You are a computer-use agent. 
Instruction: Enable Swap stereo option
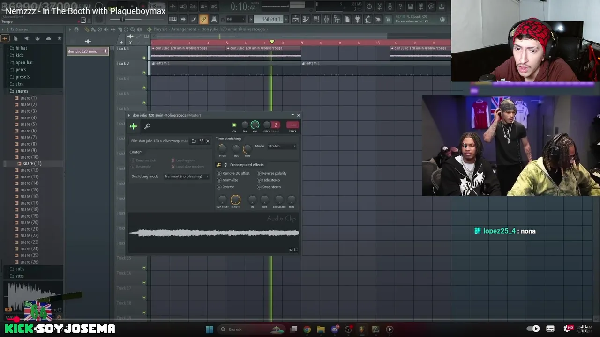(270, 187)
